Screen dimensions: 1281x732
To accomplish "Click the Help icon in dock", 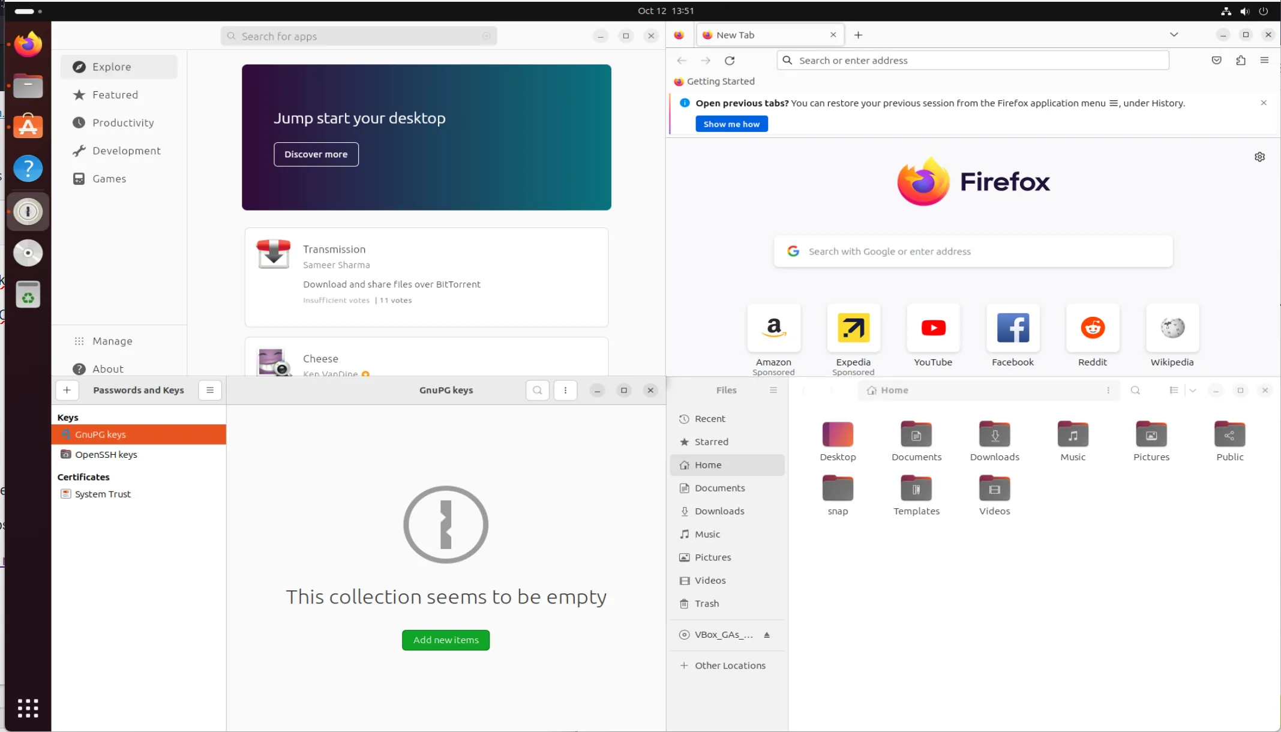I will pos(27,168).
